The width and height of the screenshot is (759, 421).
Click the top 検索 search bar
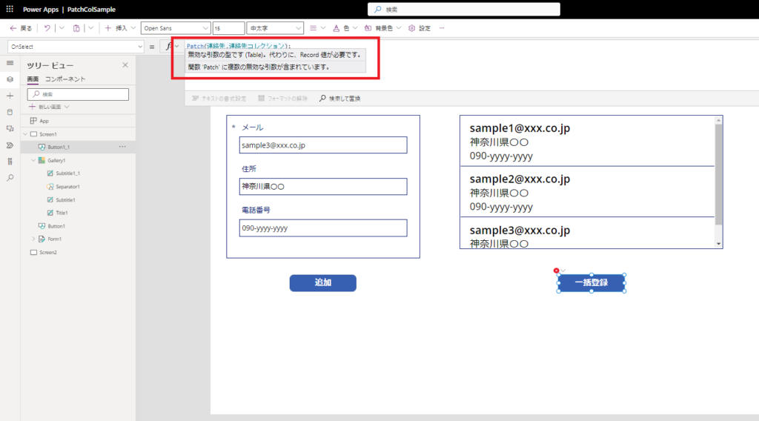(464, 9)
